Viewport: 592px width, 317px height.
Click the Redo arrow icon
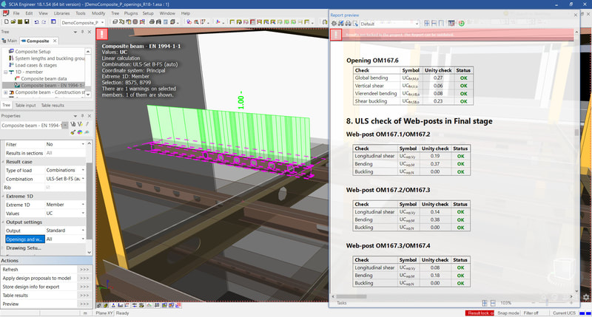click(x=44, y=22)
